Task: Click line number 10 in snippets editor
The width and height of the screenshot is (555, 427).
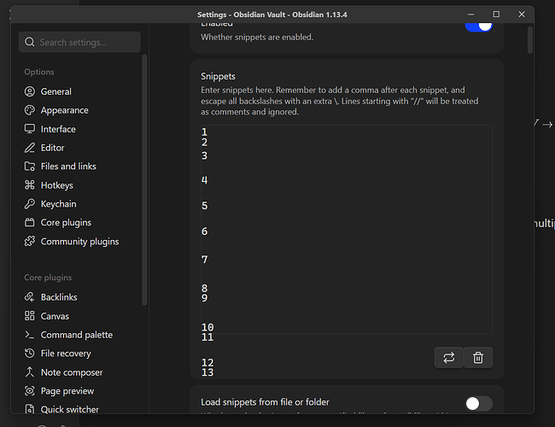Action: coord(207,327)
